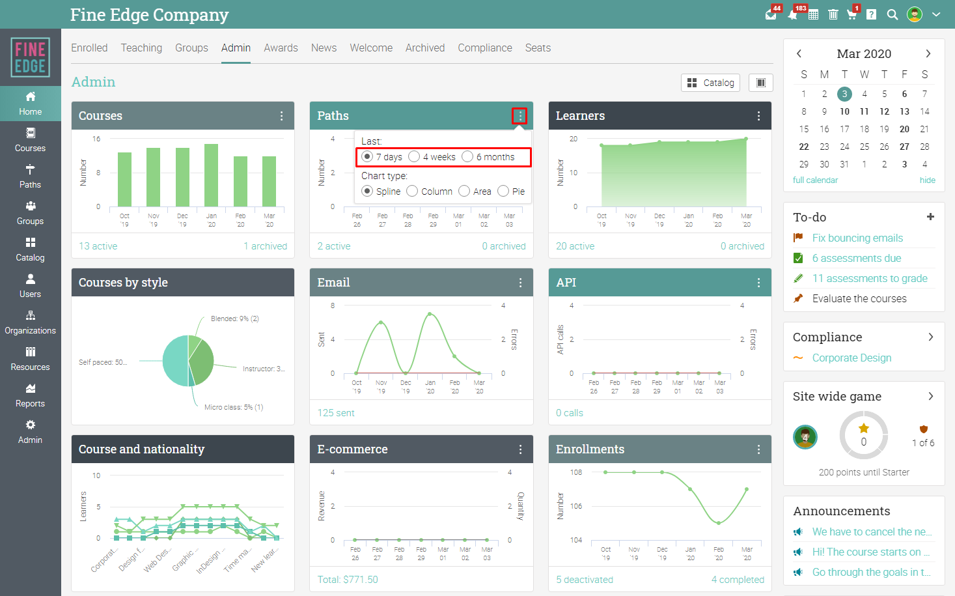
Task: Open the help question mark icon
Action: coord(872,14)
